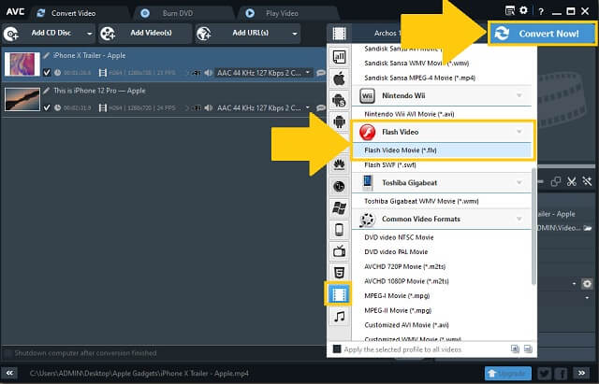Click the scissors clip icon
The image size is (599, 384).
[572, 181]
